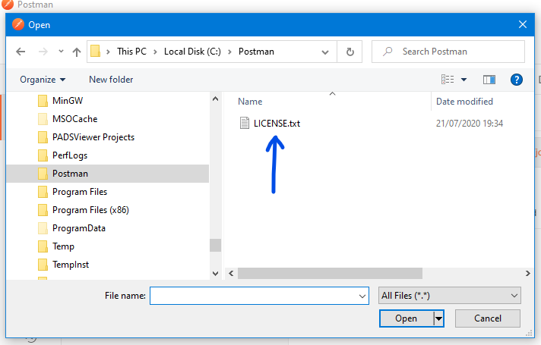Open the address bar history dropdown
Viewport: 541px width, 345px height.
[x=324, y=52]
